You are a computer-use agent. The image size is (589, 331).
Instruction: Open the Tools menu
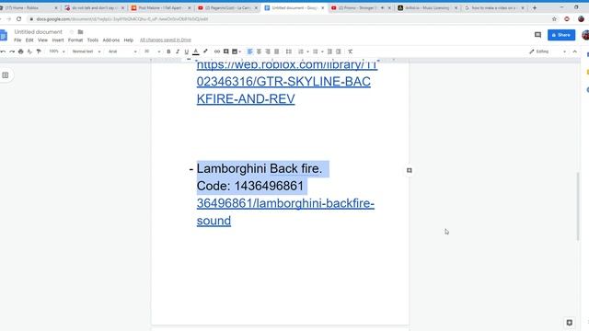pos(93,40)
